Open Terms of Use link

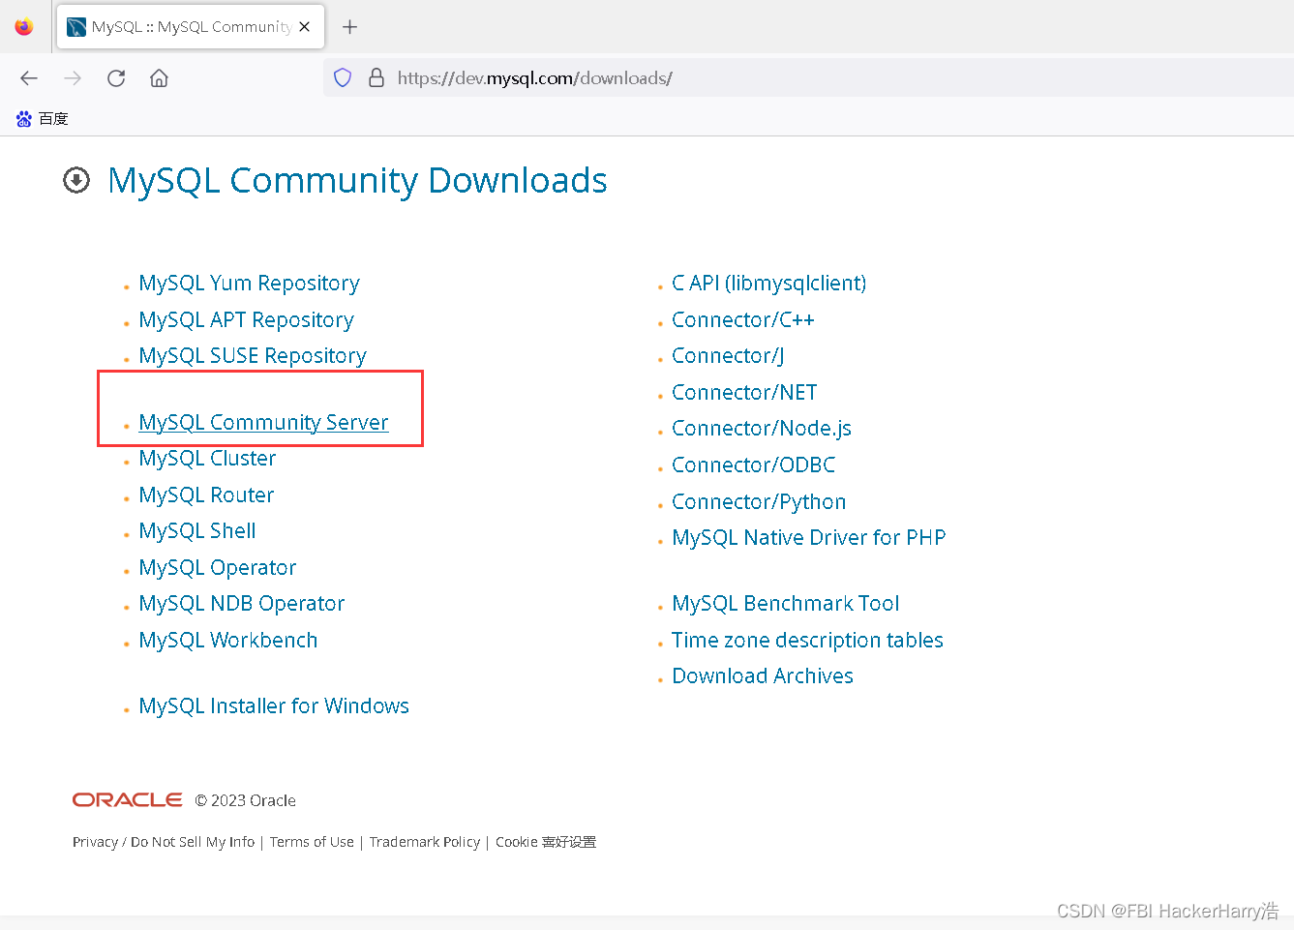coord(312,842)
